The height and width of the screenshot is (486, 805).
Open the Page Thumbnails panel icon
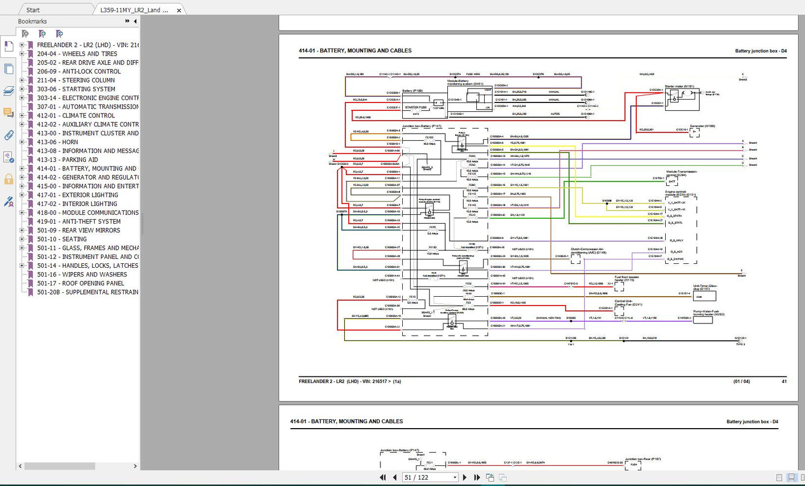8,69
